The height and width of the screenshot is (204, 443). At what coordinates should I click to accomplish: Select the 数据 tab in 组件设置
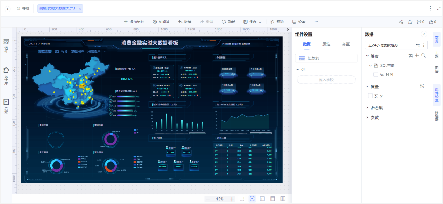(x=307, y=44)
